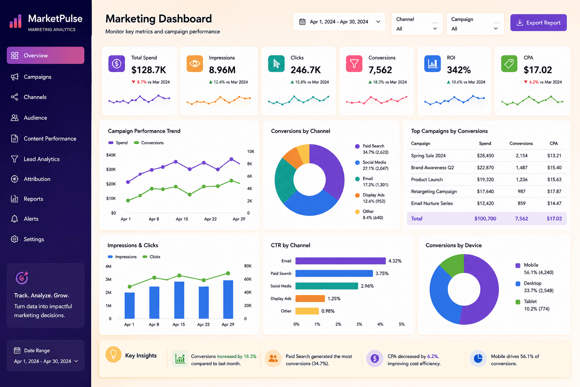Toggle Social Media in channel legend

click(372, 165)
